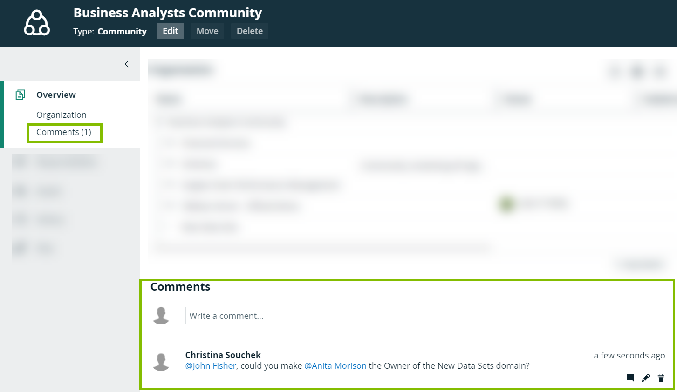Edit the comment using the pencil icon
The image size is (677, 392).
coord(646,378)
